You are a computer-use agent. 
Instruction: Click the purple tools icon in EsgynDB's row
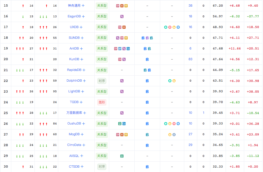point(122,17)
